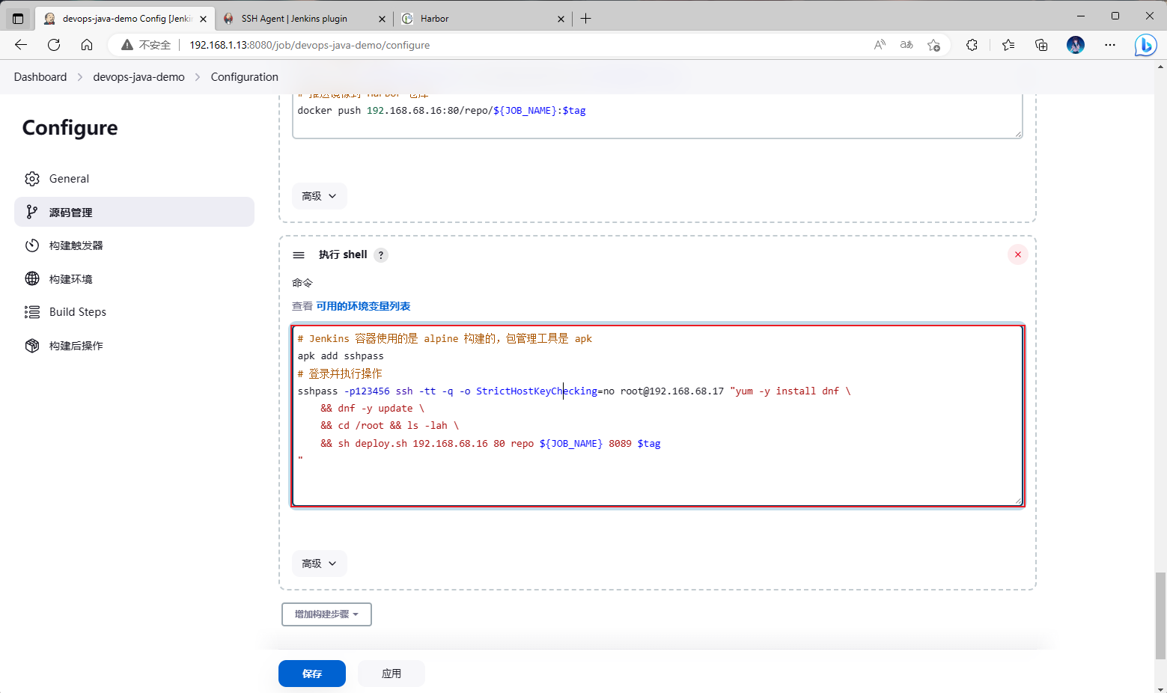Click the '# Jenkins 容器使用的是 alpine' comment line
Viewport: 1167px width, 693px height.
[445, 338]
